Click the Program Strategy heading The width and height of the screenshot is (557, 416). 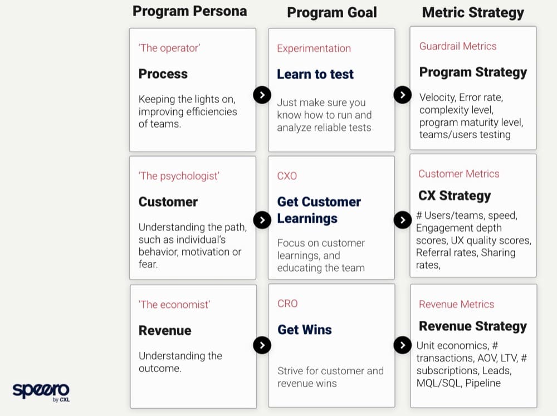click(x=473, y=72)
